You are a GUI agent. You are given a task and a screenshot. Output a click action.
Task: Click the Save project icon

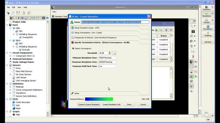tap(18, 13)
